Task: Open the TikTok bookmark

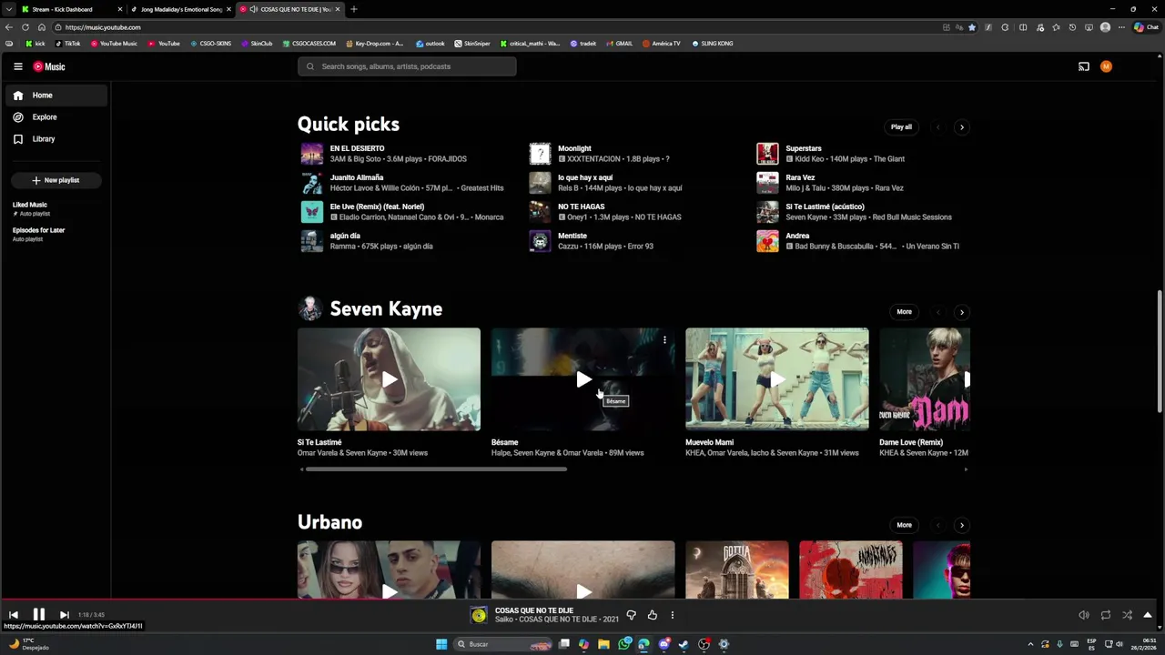Action: pos(68,44)
